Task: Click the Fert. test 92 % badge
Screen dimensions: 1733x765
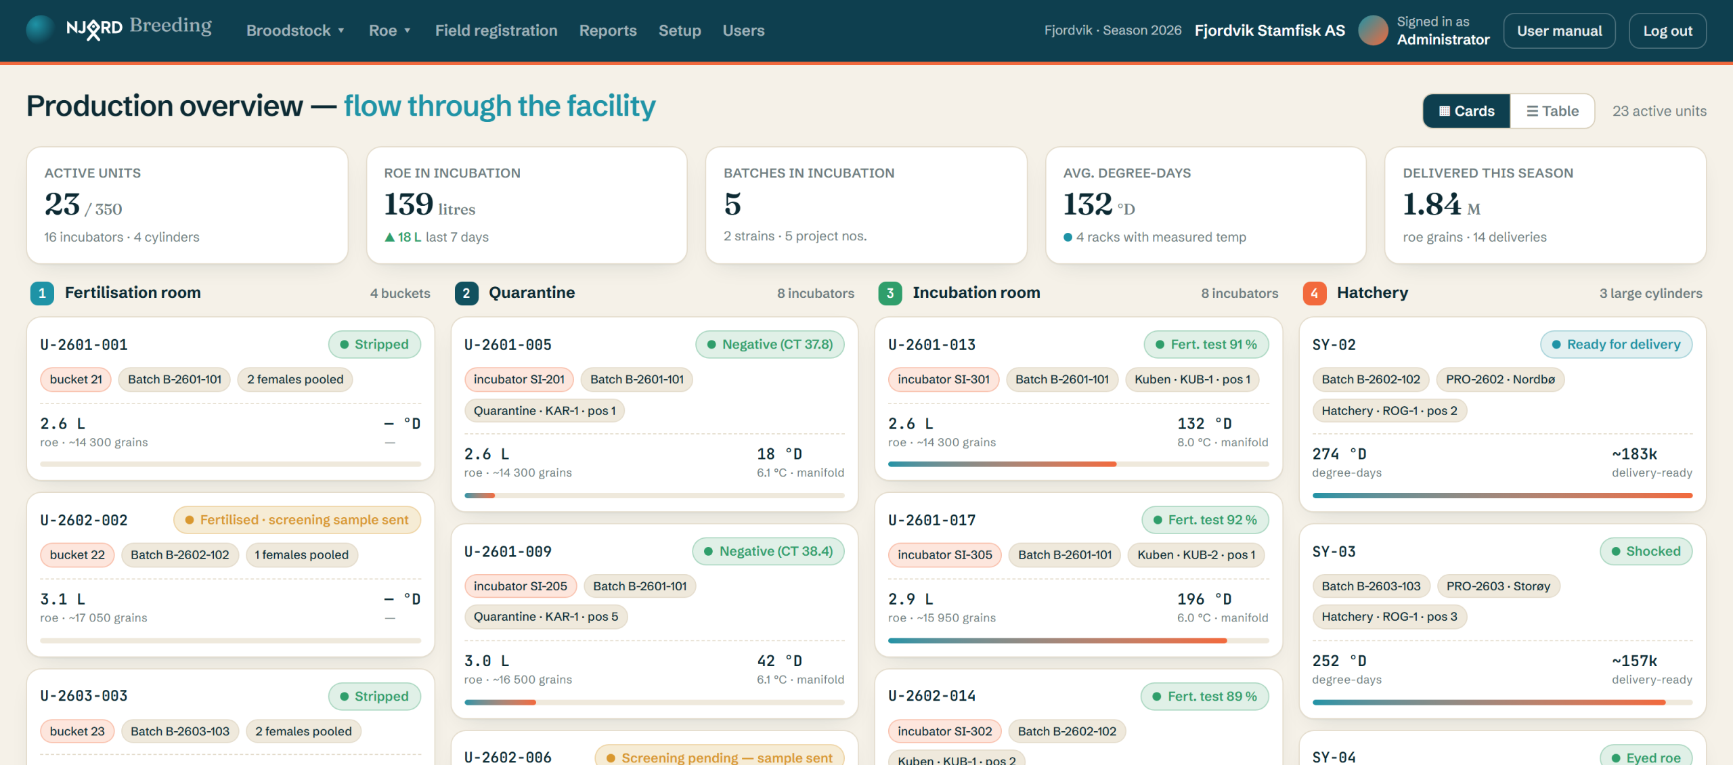Action: point(1206,520)
